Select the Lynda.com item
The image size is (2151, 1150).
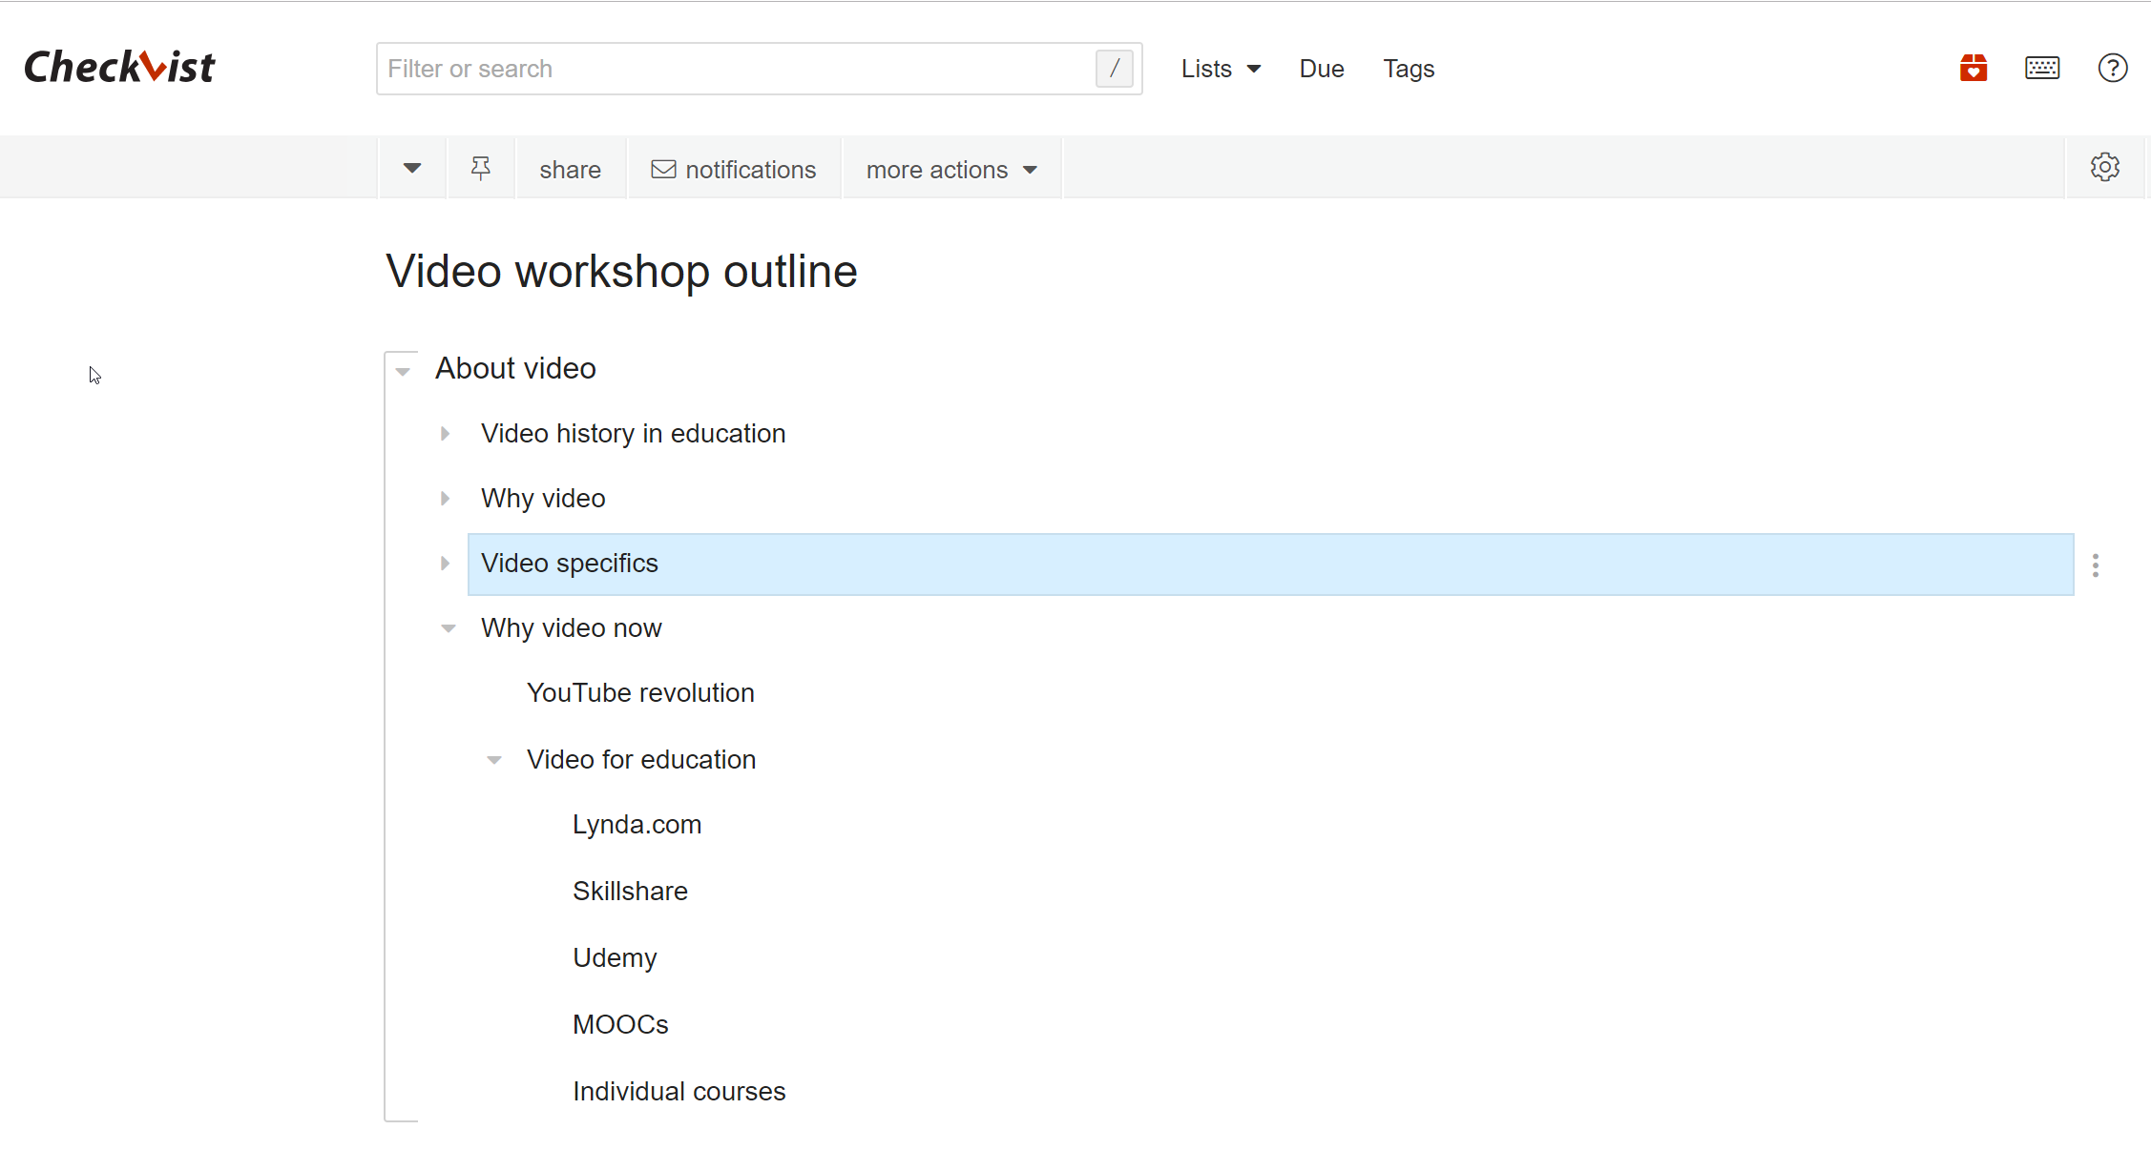[637, 825]
